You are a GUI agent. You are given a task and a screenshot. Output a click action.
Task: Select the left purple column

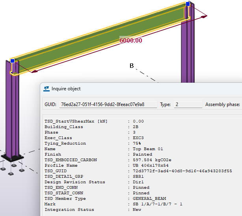point(12,114)
